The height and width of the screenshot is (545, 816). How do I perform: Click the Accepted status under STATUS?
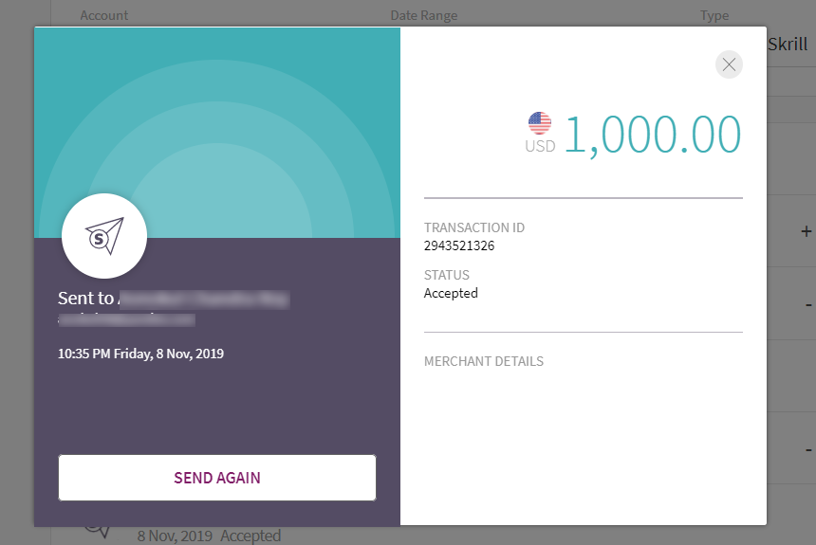click(x=451, y=293)
